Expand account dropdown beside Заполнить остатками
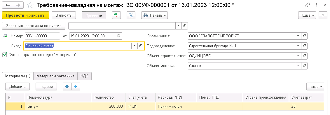The width and height of the screenshot is (330, 115). (178, 26)
